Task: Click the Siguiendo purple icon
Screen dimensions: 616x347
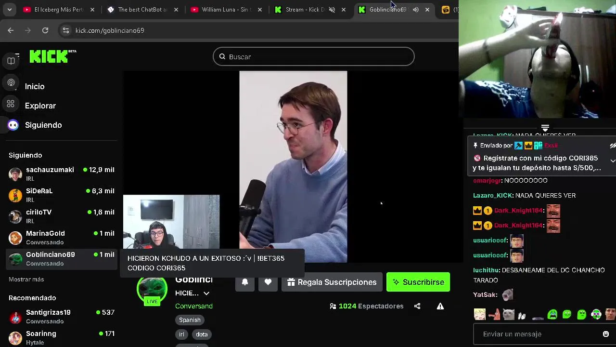Action: 13,125
